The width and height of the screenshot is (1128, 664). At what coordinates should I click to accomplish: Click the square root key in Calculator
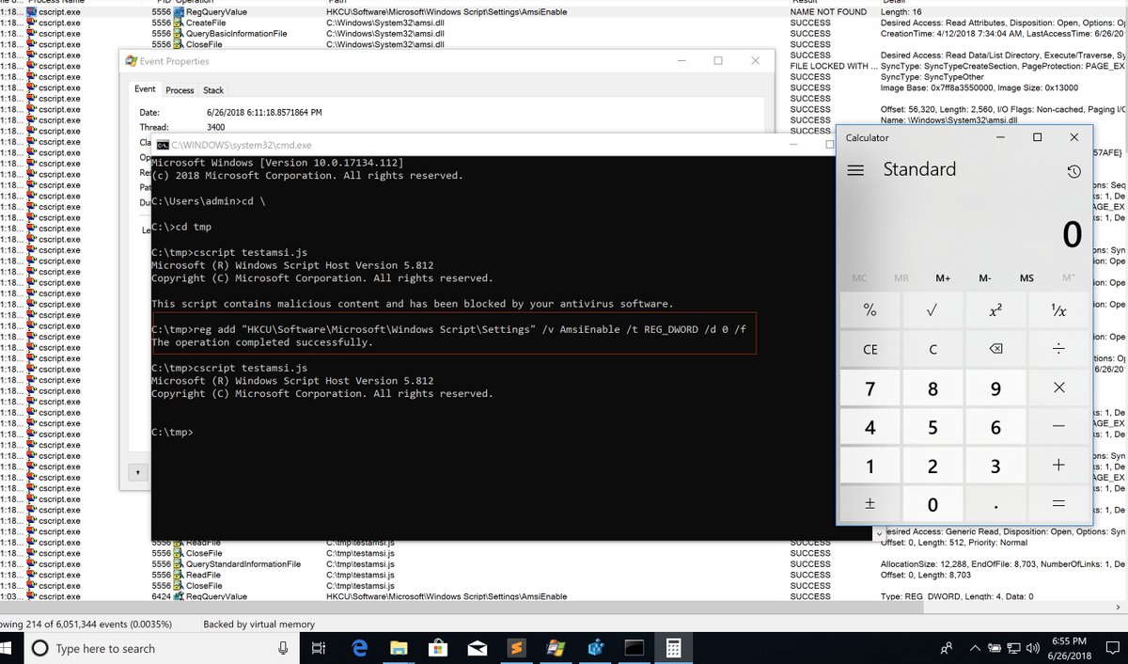click(932, 309)
